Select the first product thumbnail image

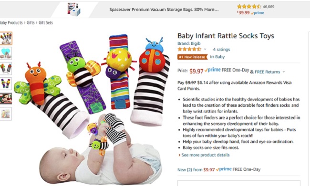(x=6, y=38)
